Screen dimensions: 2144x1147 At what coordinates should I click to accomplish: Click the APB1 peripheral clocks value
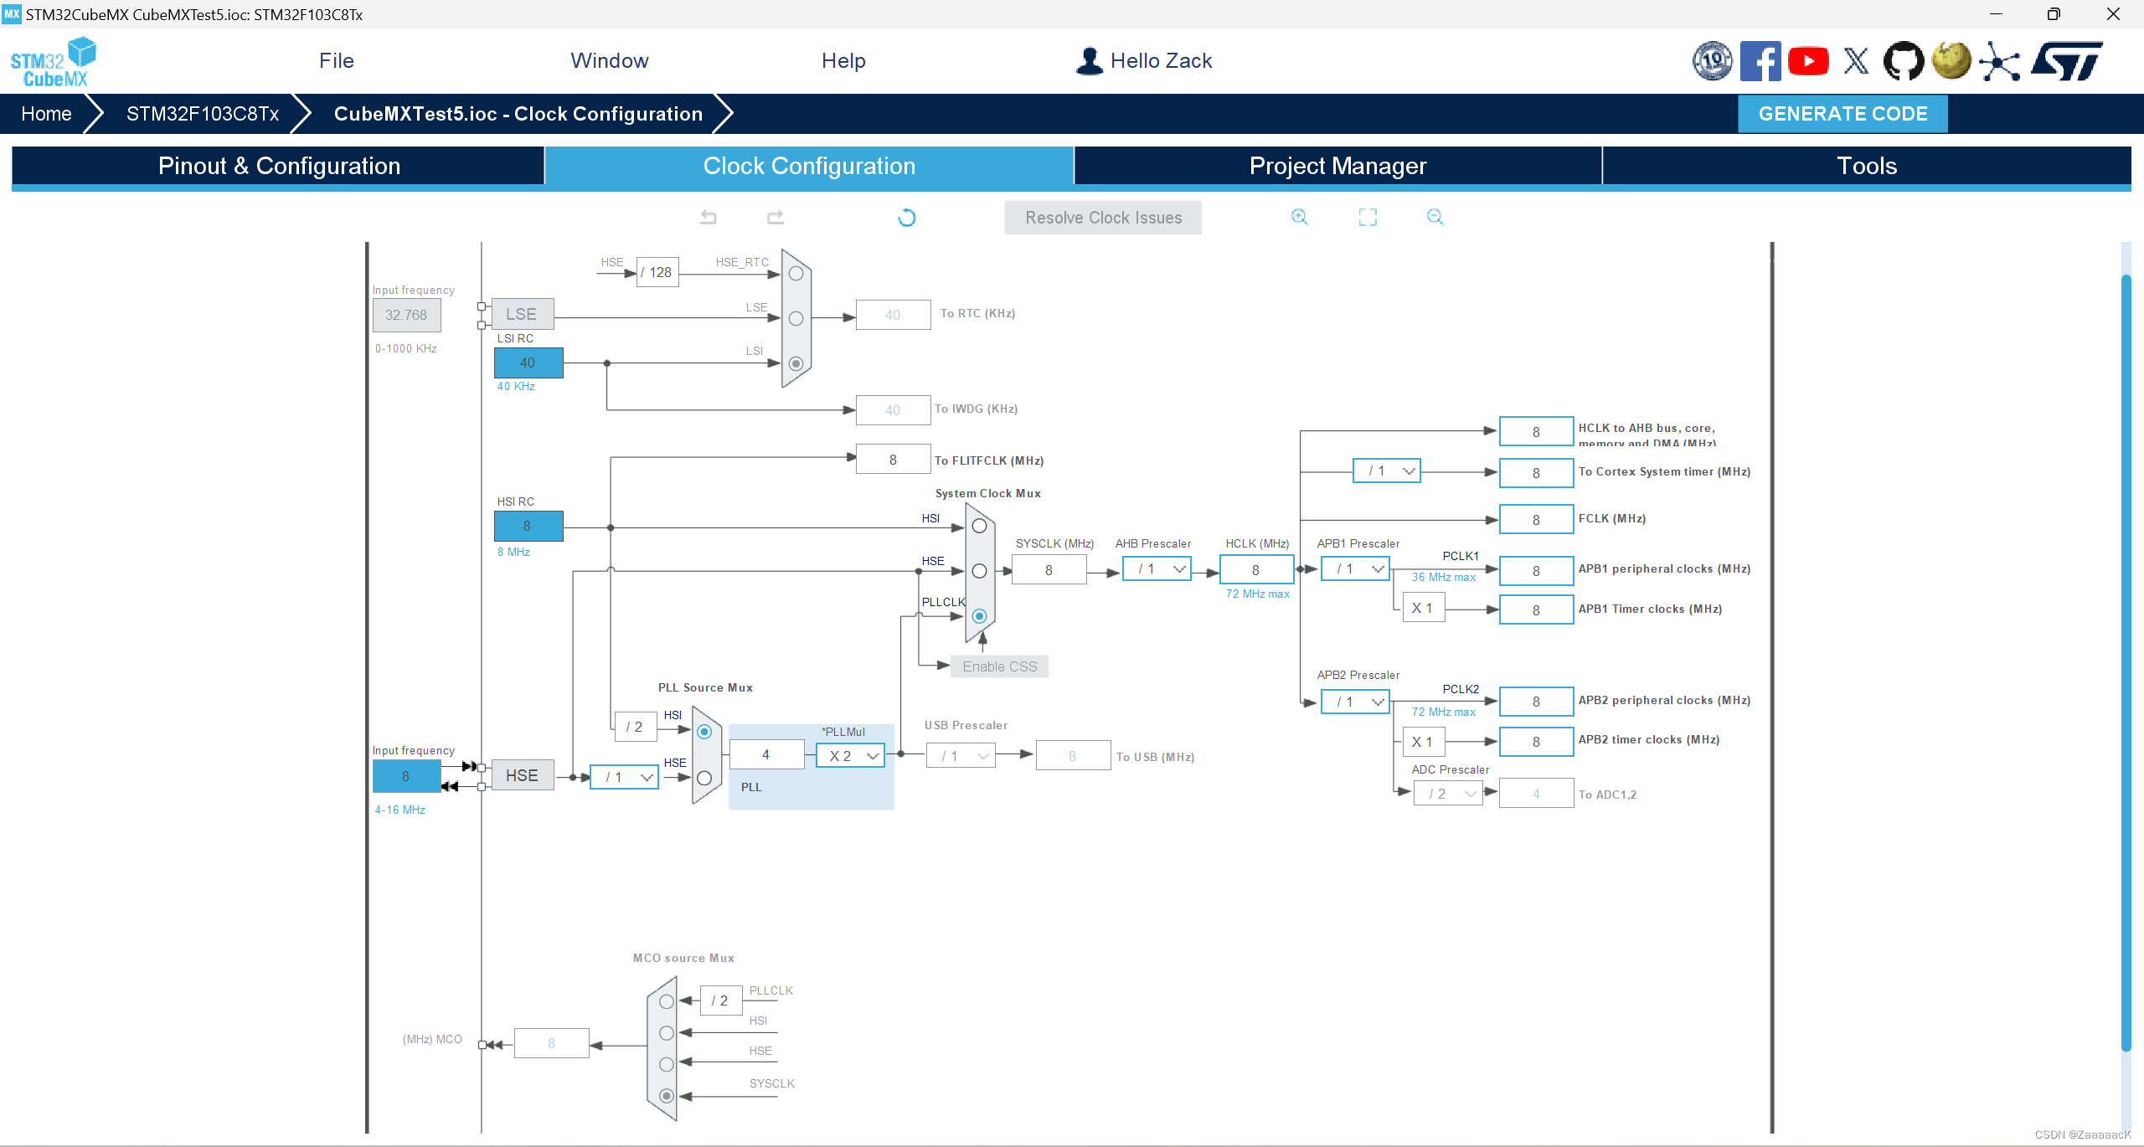[x=1536, y=570]
